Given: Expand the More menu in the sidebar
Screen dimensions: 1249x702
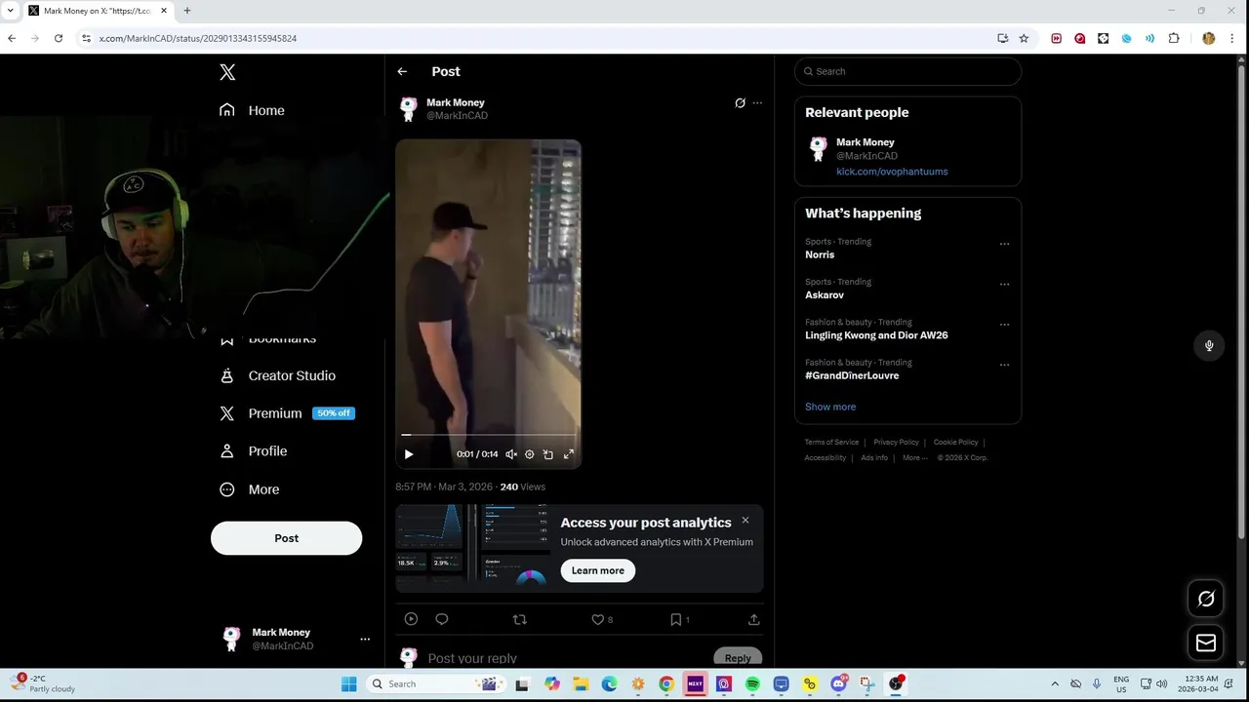Looking at the screenshot, I should click(250, 489).
